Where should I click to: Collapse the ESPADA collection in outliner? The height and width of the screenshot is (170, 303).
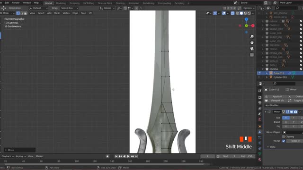click(263, 69)
